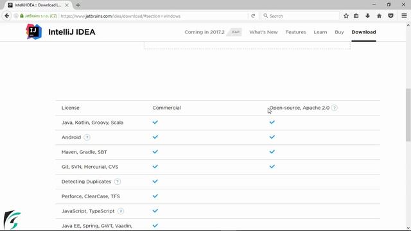Click Open-source checkmark in Android row
This screenshot has height=231, width=411.
pyautogui.click(x=272, y=137)
